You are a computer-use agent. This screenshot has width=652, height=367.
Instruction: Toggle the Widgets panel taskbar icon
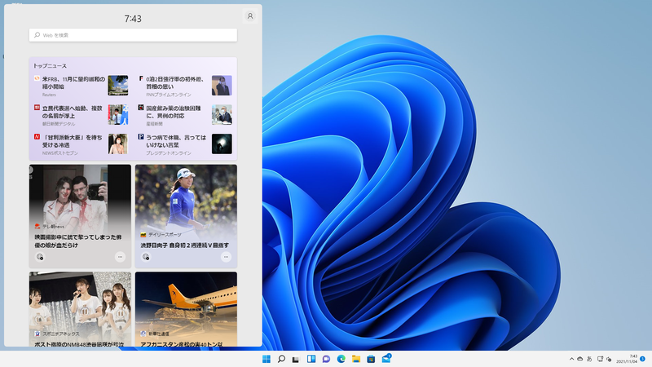(x=311, y=359)
